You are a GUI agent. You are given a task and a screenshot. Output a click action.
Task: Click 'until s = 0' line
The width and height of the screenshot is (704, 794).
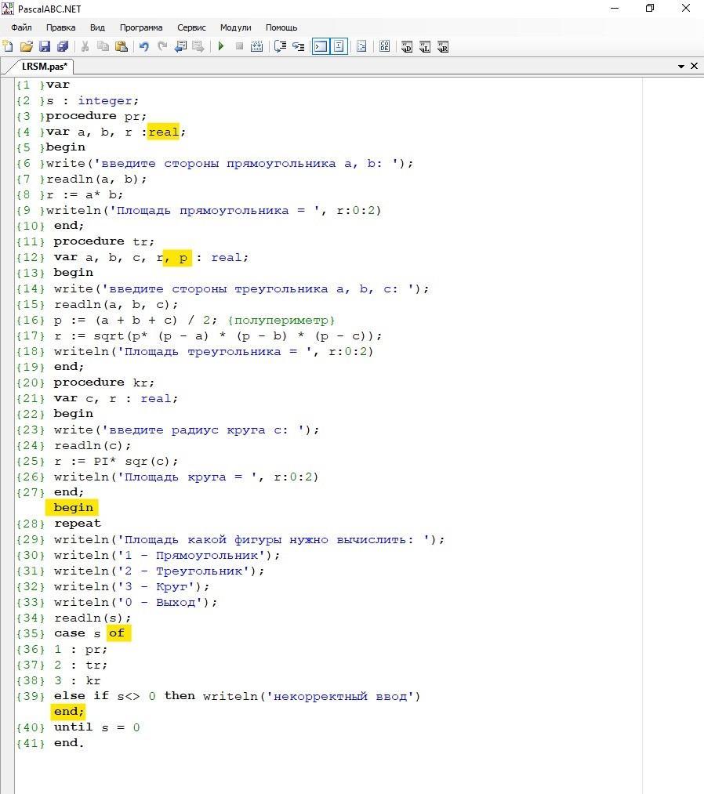coord(96,727)
